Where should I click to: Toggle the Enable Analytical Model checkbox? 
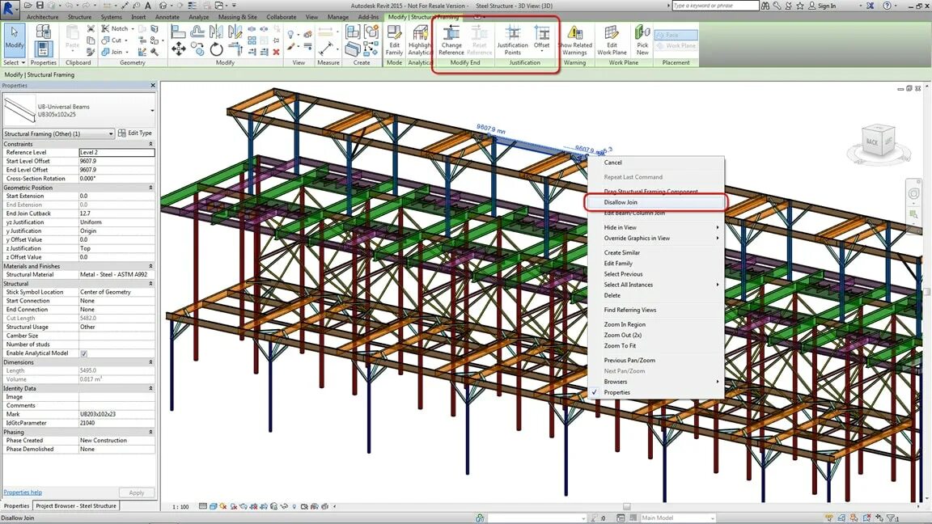pos(84,353)
